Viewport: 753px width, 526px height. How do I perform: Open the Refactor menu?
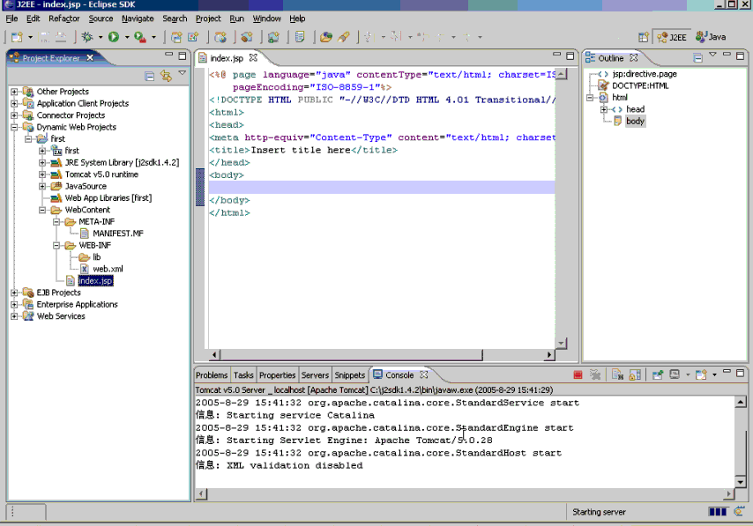63,19
